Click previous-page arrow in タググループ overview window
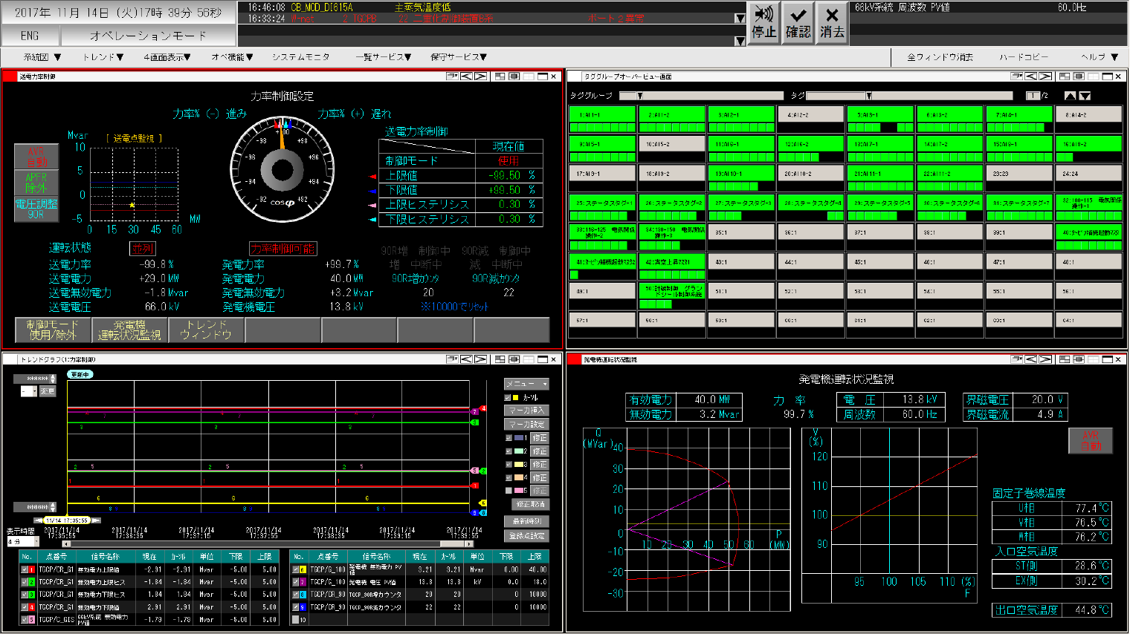 [1031, 76]
